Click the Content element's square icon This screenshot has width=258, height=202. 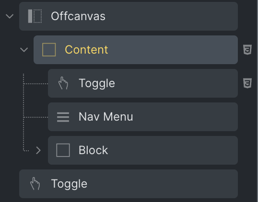click(x=49, y=50)
